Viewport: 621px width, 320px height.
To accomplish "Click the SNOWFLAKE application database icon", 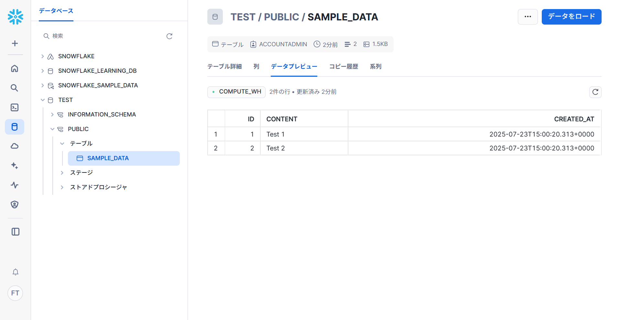I will tap(50, 57).
